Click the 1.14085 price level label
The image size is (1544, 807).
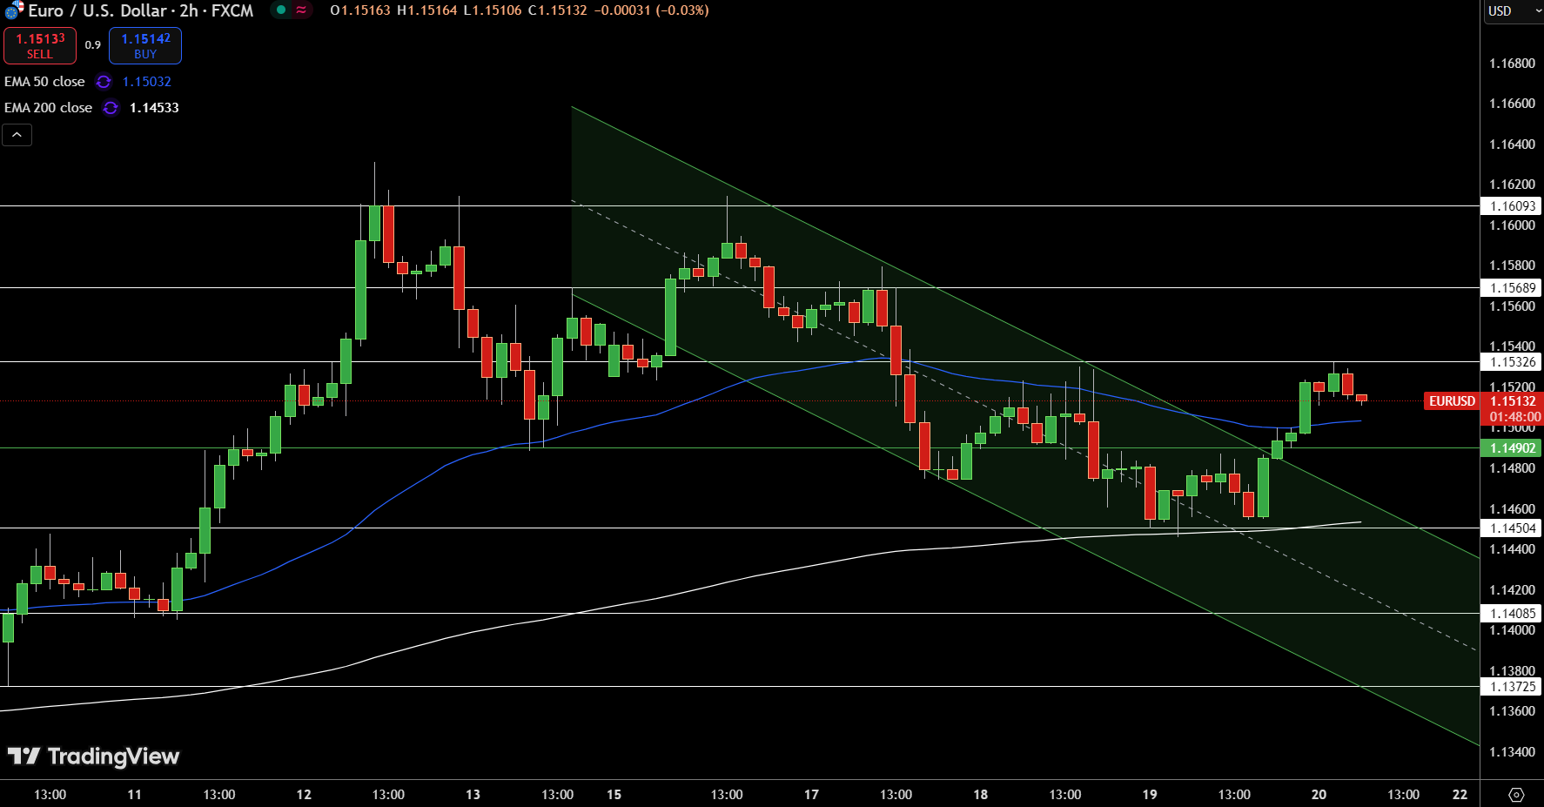click(x=1511, y=614)
